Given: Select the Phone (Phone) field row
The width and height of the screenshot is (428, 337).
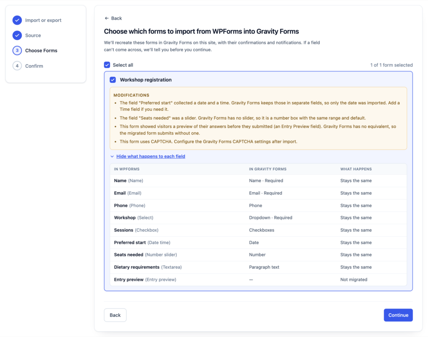Looking at the screenshot, I should tap(258, 205).
